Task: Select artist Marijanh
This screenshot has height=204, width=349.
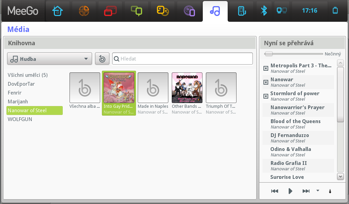Action: pos(18,102)
